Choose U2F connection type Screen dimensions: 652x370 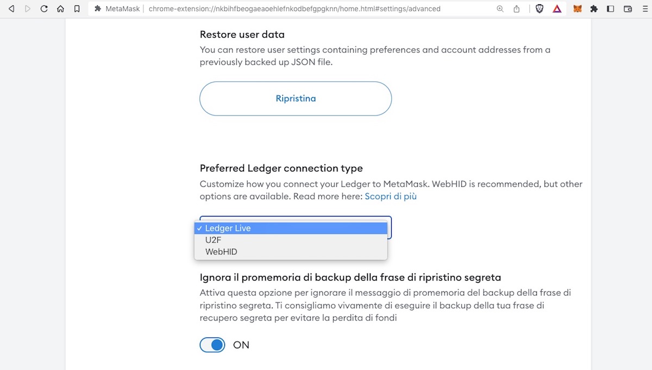(x=291, y=240)
